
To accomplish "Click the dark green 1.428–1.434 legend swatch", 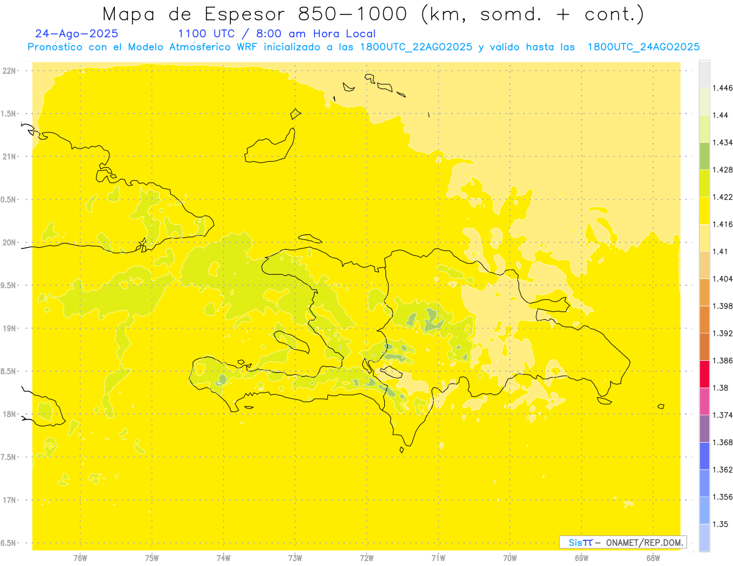I will coord(704,156).
